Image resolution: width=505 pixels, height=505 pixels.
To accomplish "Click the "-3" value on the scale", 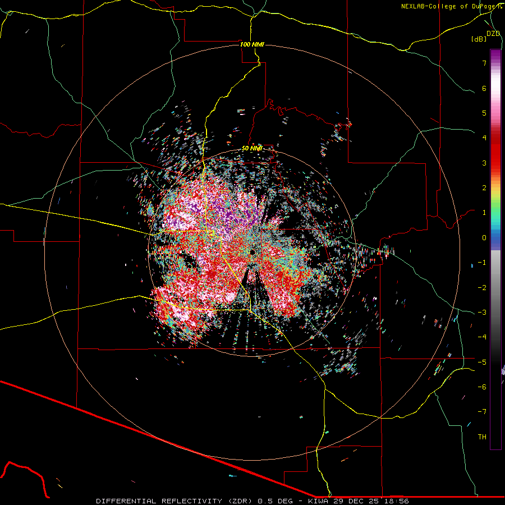I will [482, 313].
